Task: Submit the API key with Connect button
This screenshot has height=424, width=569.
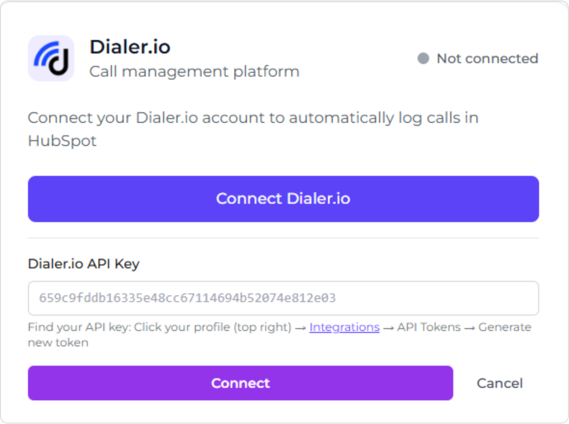Action: pos(240,383)
